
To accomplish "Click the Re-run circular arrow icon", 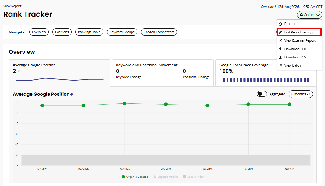I will 280,24.
